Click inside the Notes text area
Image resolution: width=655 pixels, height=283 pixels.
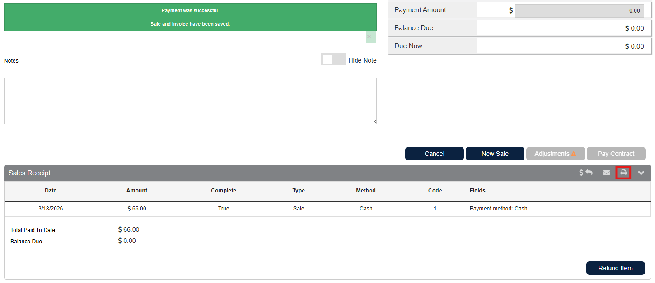[190, 100]
